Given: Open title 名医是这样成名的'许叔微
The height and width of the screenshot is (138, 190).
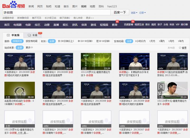Looking at the screenshot, I should click(19, 103).
